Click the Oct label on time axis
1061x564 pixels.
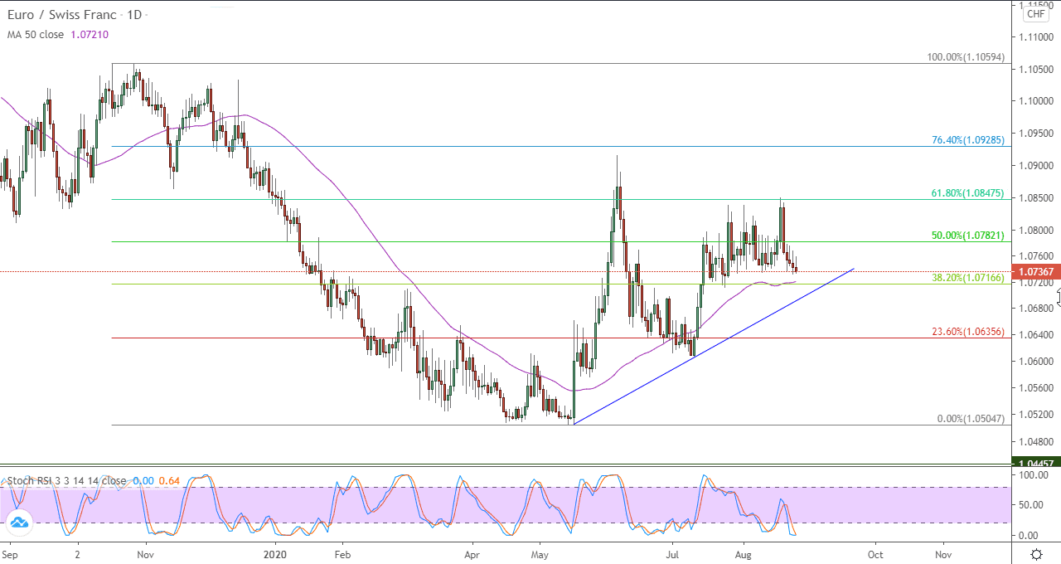coord(874,553)
